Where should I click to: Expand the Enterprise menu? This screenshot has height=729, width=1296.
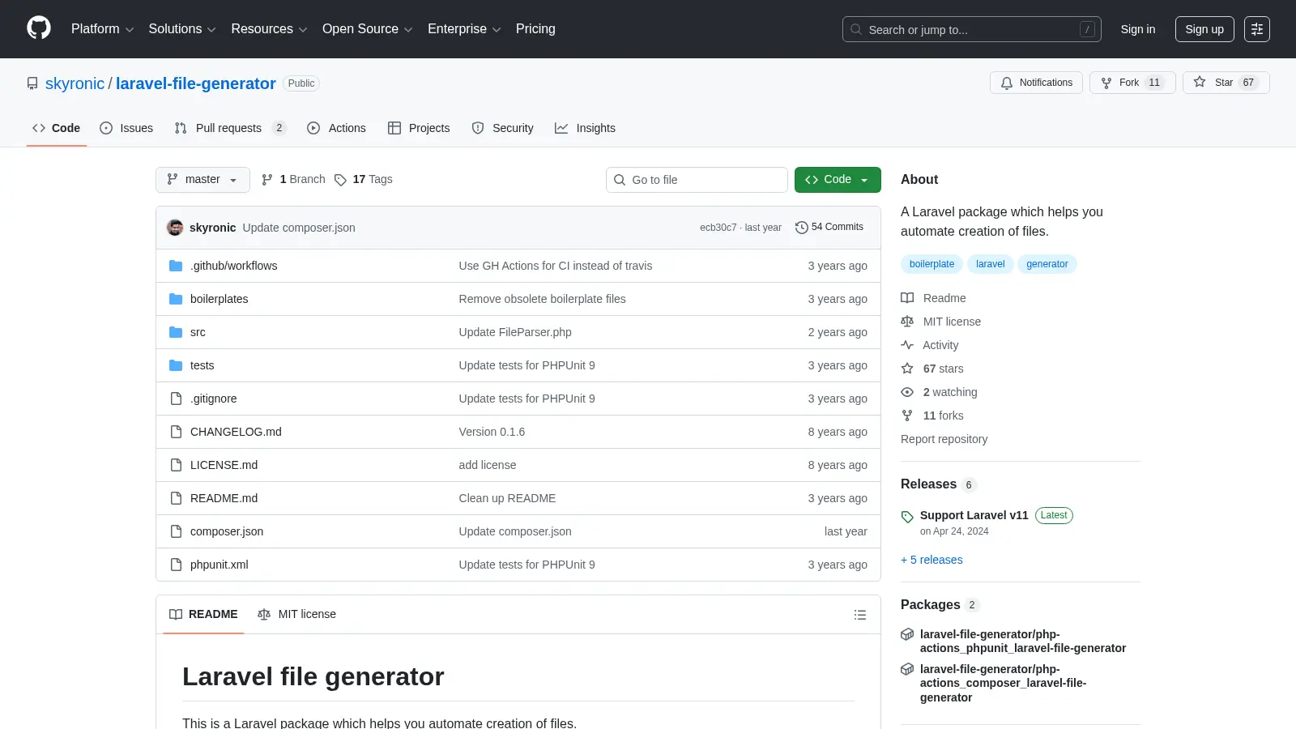click(464, 29)
